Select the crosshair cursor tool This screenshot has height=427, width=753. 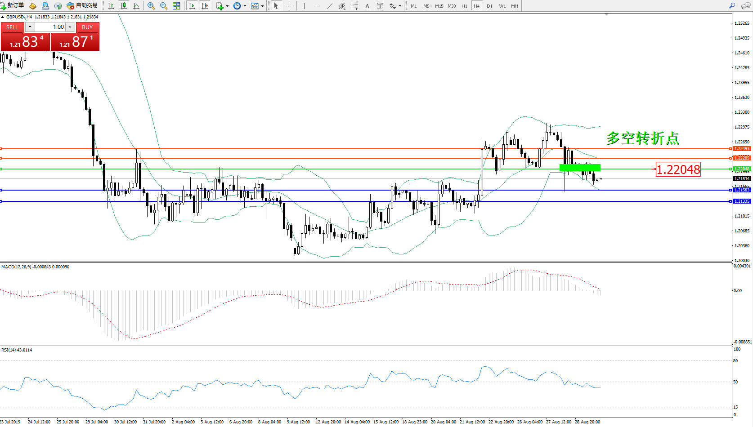[x=289, y=6]
